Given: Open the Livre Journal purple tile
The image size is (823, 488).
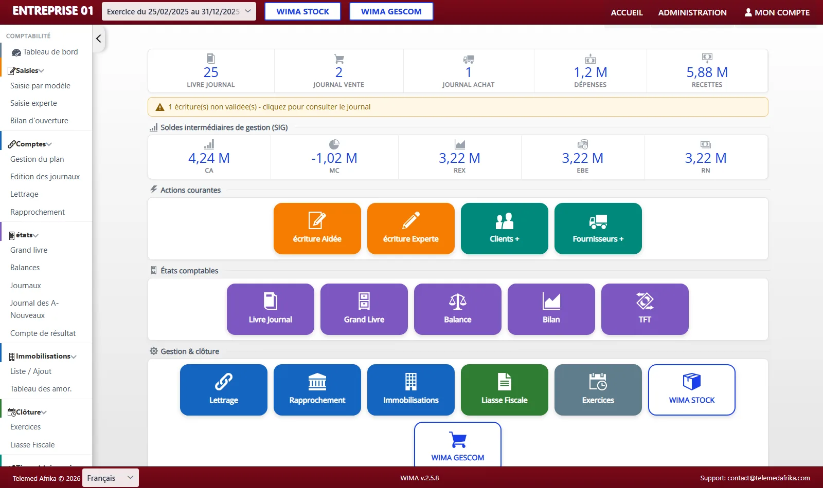Looking at the screenshot, I should 271,309.
